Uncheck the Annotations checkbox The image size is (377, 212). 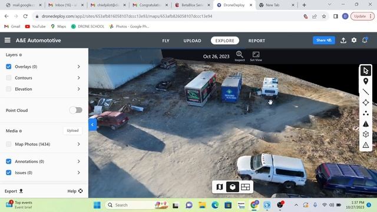9,161
